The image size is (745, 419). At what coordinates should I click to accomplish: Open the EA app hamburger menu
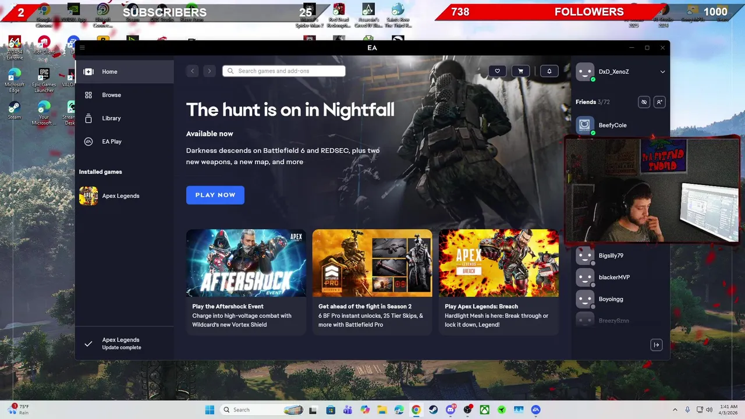(82, 48)
